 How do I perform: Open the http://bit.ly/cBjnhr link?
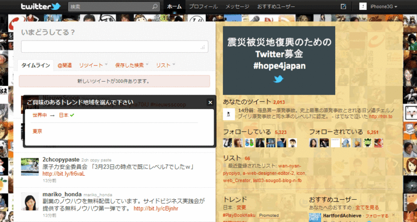coord(156,208)
